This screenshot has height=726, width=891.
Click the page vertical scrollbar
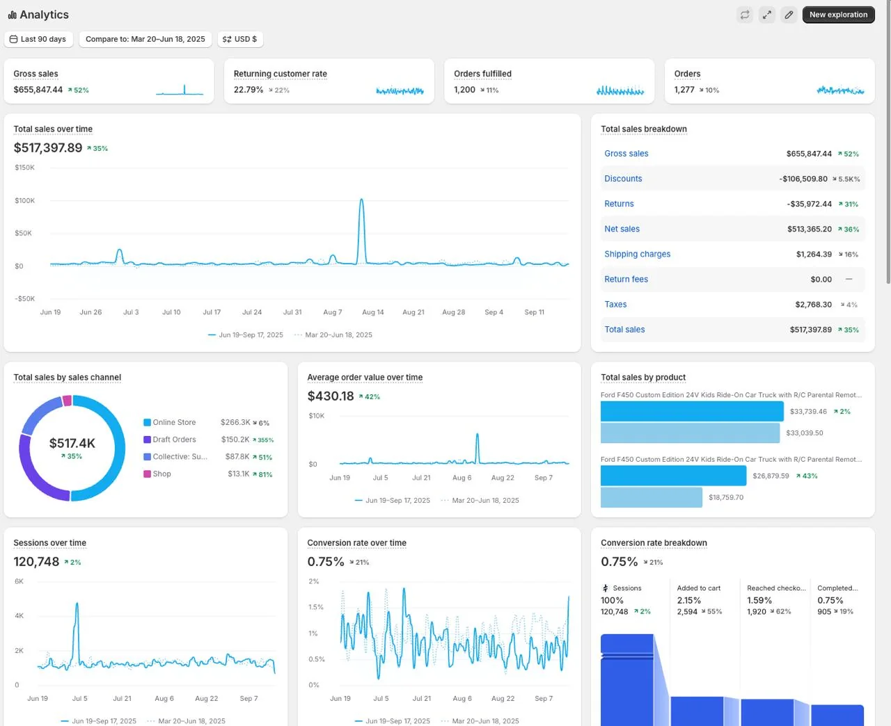point(888,143)
